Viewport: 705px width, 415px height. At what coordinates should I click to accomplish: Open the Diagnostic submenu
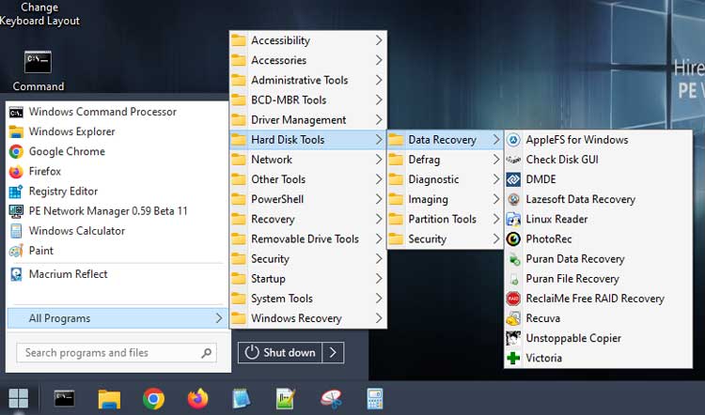click(x=445, y=179)
